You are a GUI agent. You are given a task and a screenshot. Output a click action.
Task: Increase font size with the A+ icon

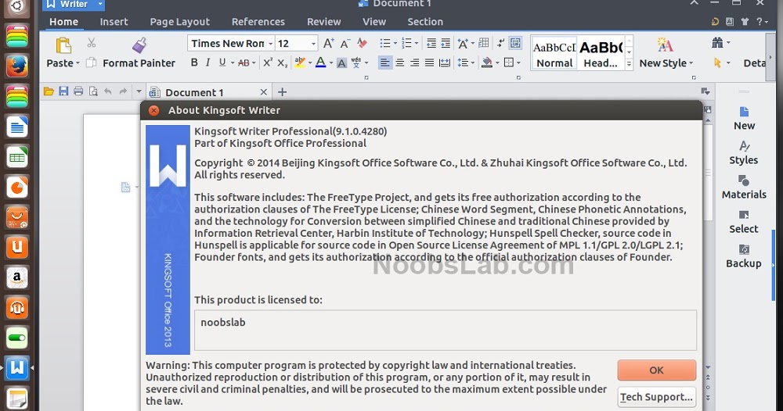(328, 43)
